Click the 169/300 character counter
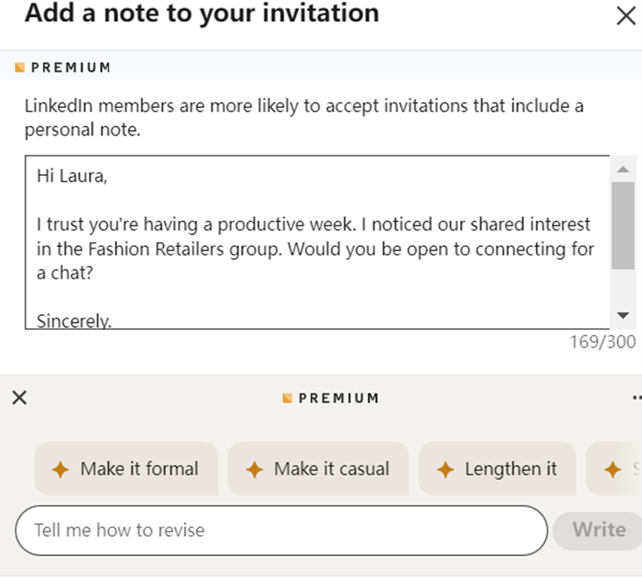 603,342
